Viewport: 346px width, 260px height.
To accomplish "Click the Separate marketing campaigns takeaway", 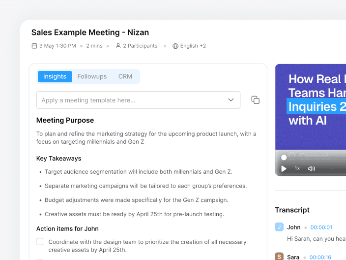I will (x=145, y=186).
